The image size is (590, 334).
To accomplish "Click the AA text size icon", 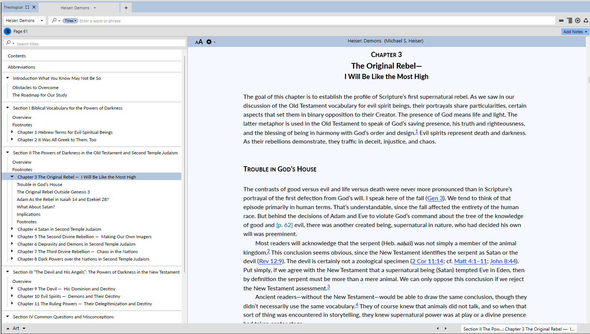I will click(x=199, y=42).
